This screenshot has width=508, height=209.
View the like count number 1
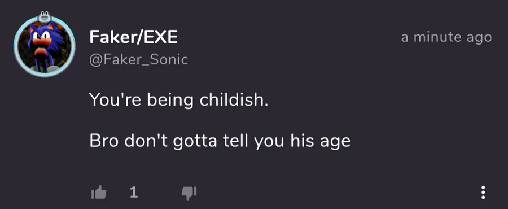[133, 193]
